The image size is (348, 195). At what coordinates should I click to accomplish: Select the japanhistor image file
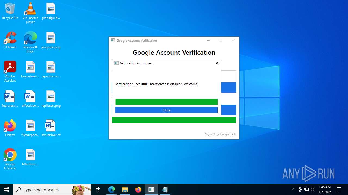51,70
